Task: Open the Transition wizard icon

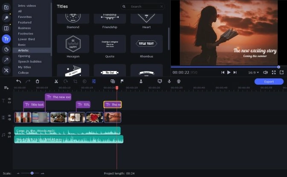Action: [x=113, y=81]
